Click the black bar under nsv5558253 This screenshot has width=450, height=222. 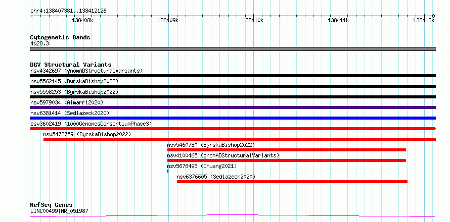tap(233, 97)
